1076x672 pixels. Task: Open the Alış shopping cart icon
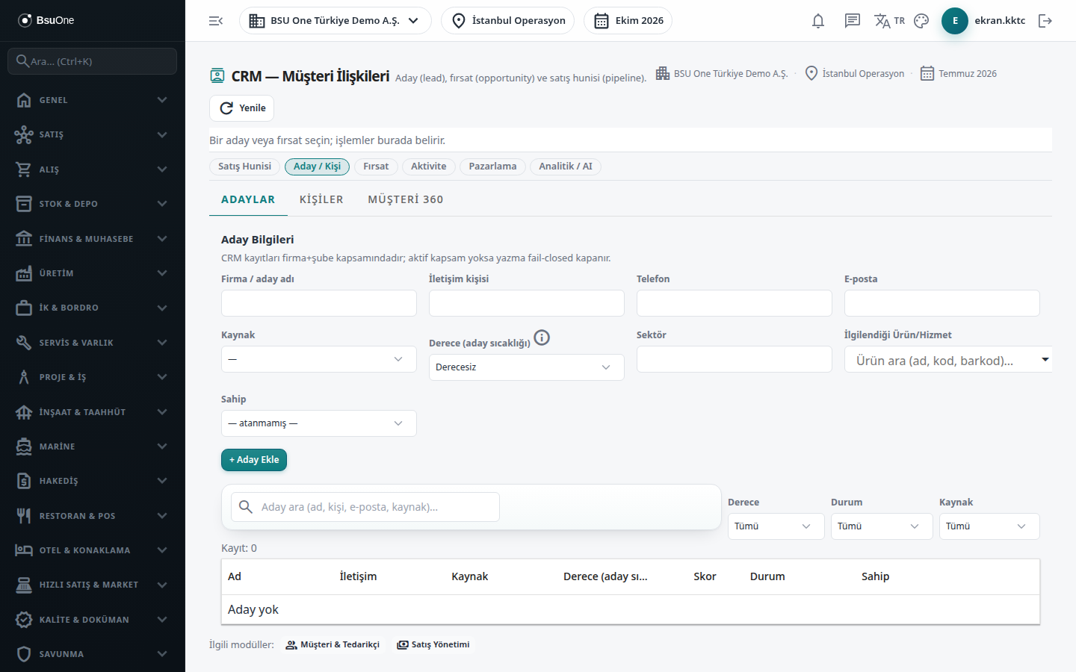tap(24, 169)
